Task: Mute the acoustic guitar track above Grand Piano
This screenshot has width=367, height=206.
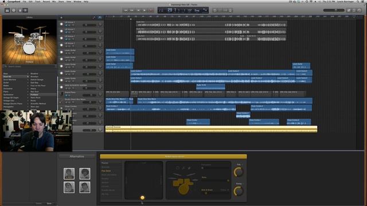Action: (x=67, y=88)
